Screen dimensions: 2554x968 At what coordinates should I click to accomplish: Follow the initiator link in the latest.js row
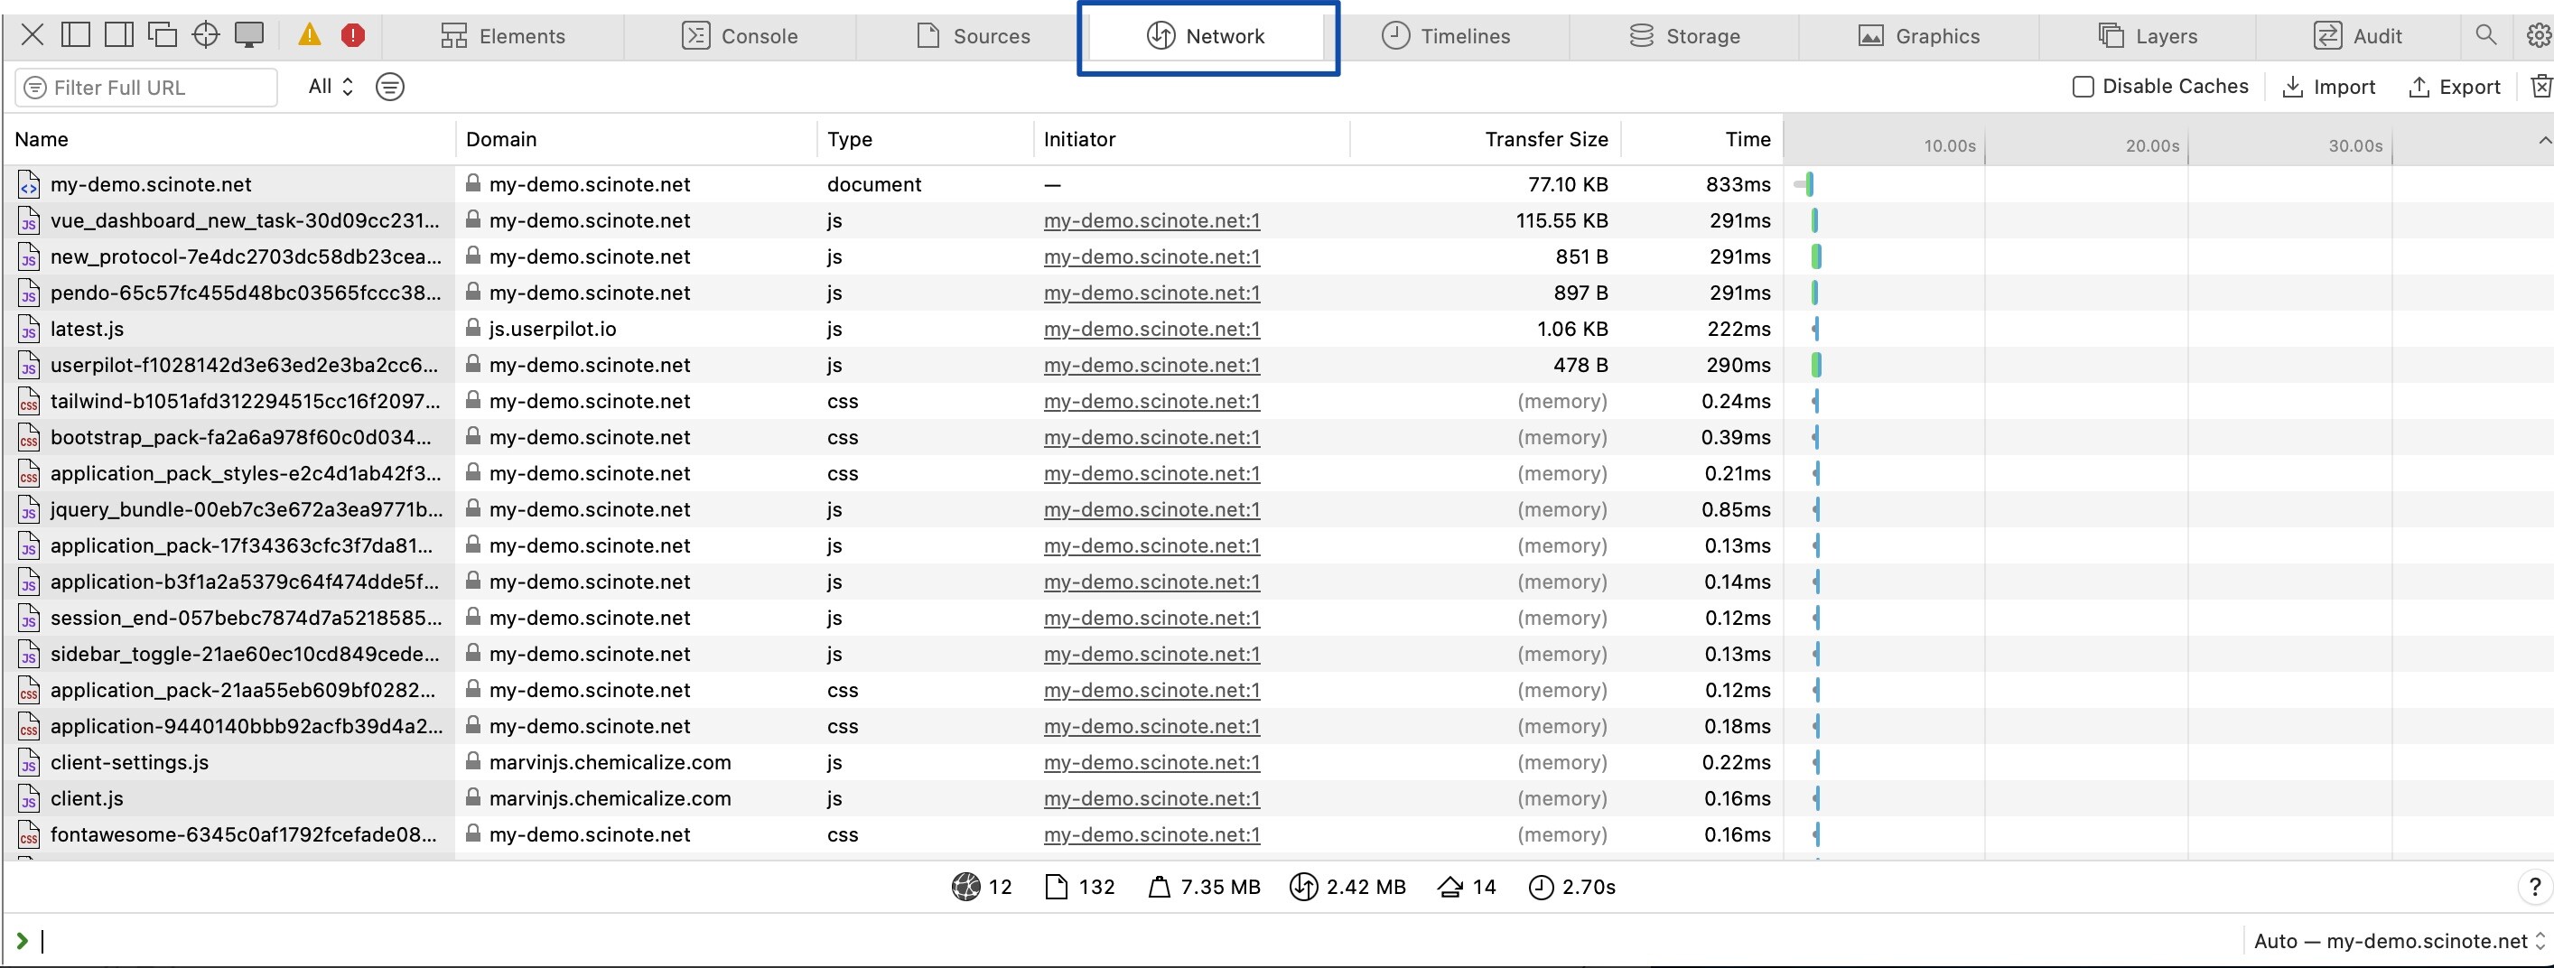point(1151,330)
